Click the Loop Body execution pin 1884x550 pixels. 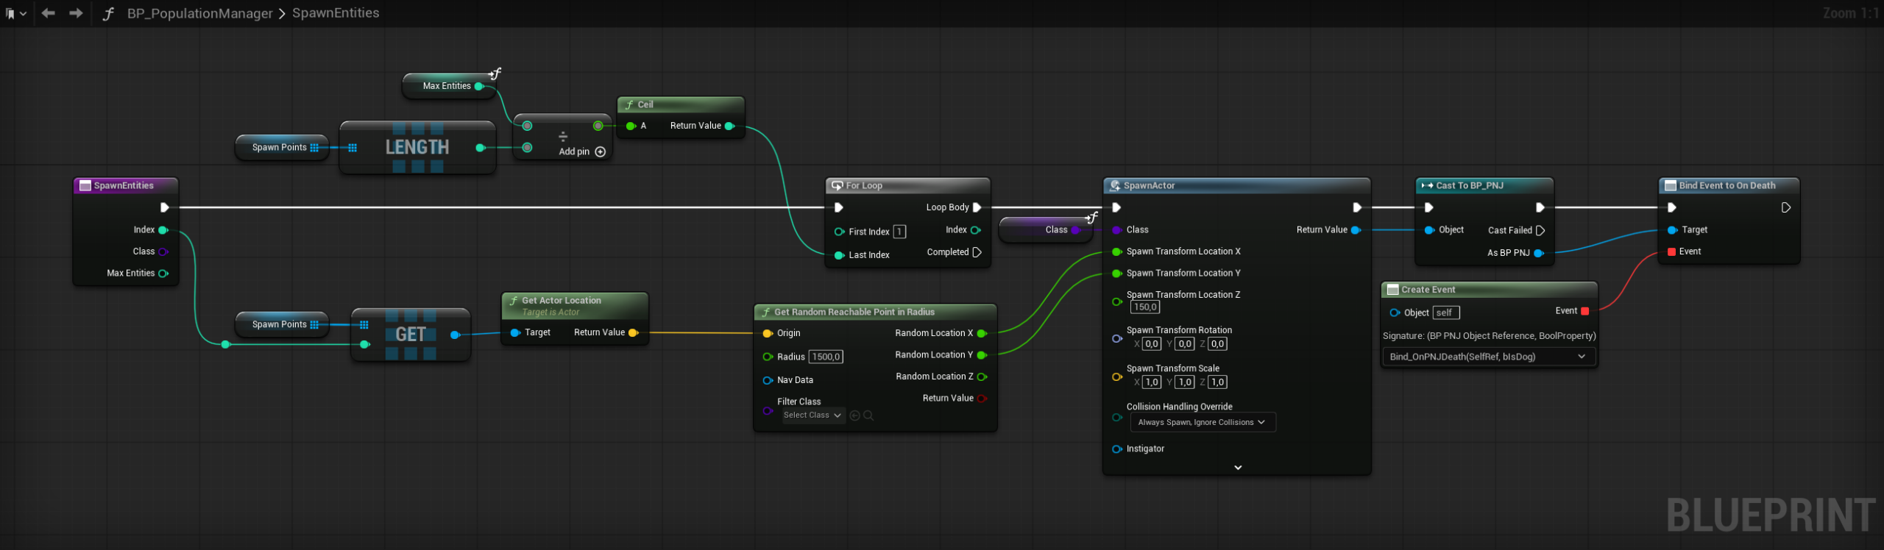point(977,207)
